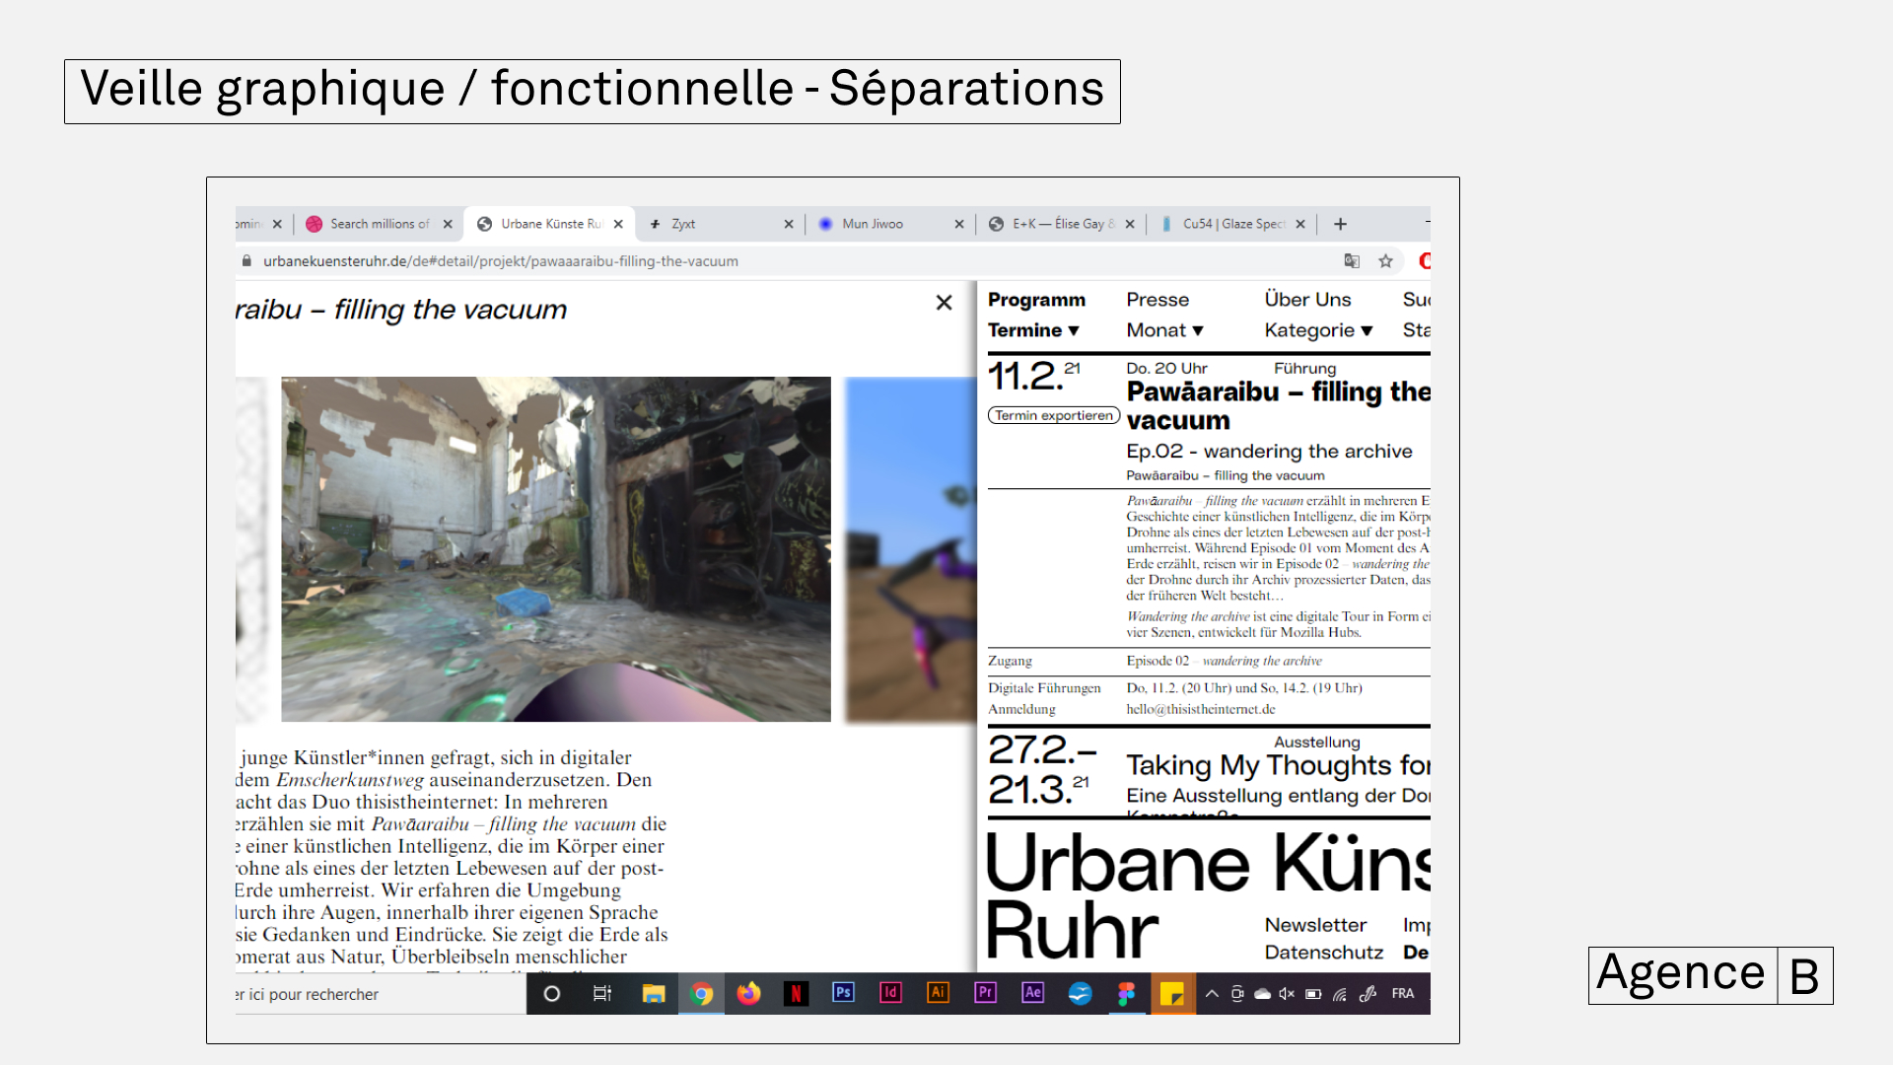The width and height of the screenshot is (1893, 1065).
Task: Launch InDesign from the taskbar
Action: coord(890,993)
